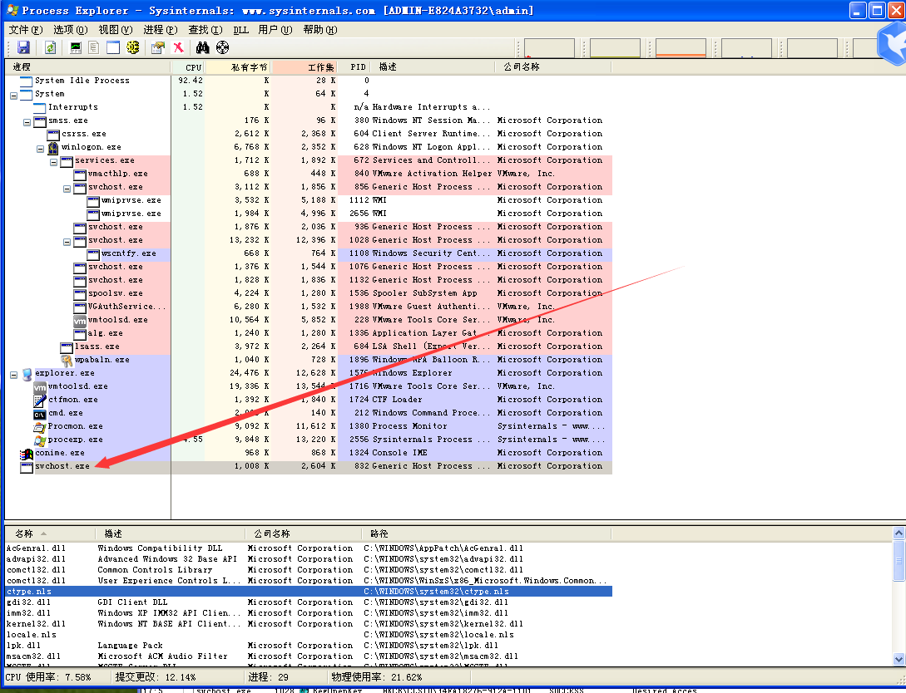Image resolution: width=906 pixels, height=693 pixels.
Task: Select the csrss.exe process row
Action: point(309,134)
